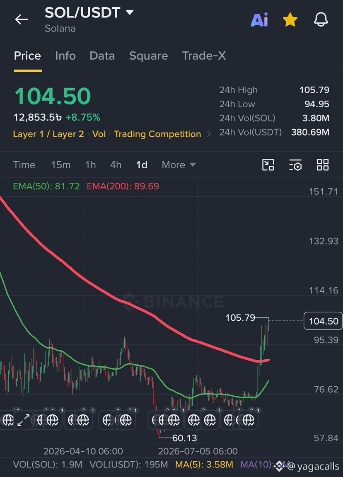This screenshot has width=343, height=477.
Task: Tap the 12,853.5৳ converted price
Action: 38,117
